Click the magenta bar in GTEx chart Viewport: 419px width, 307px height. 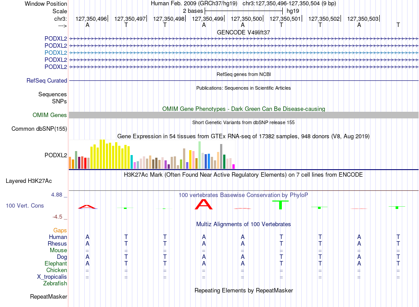(x=234, y=167)
